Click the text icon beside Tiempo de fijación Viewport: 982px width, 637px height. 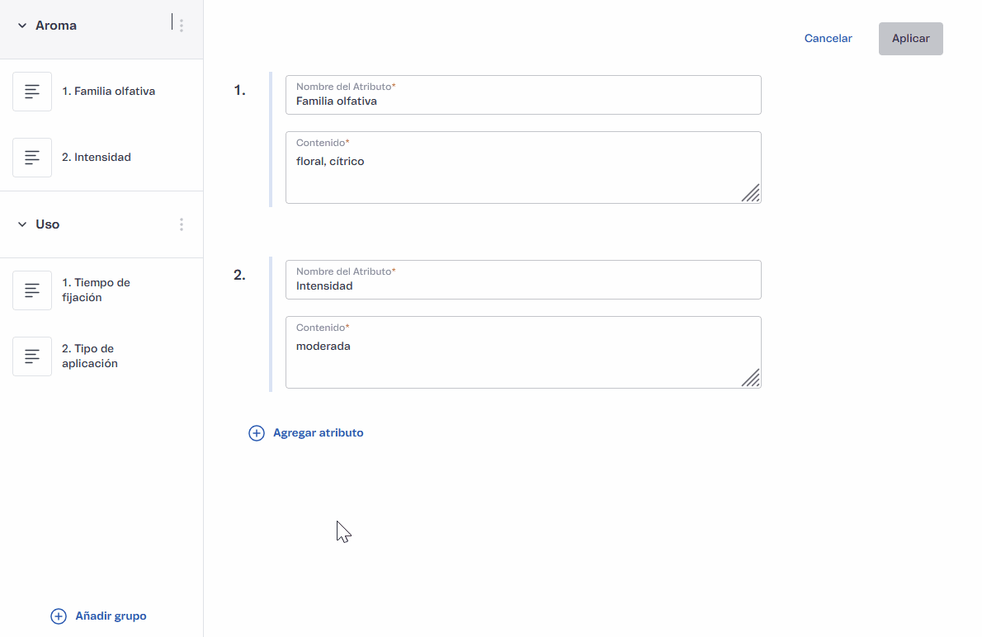pos(32,290)
